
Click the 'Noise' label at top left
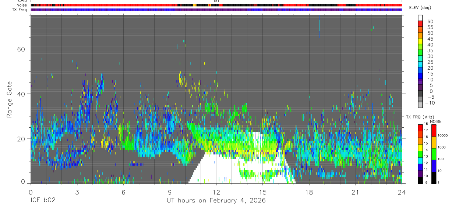[22, 5]
